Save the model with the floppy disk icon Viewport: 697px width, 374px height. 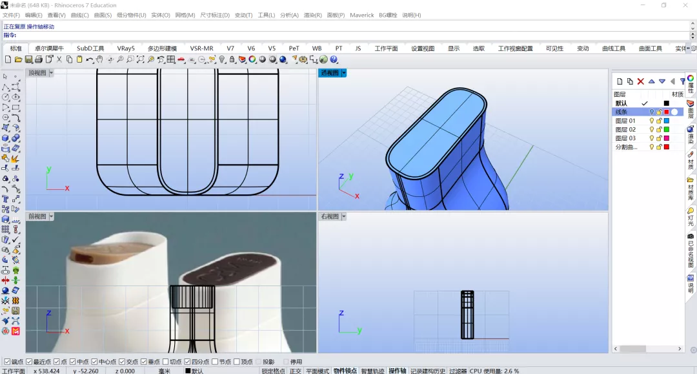click(28, 59)
